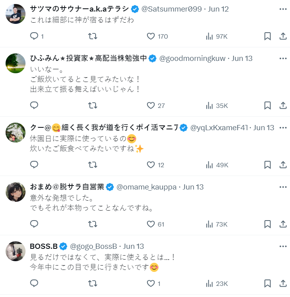Screen dimensions: 290x297
Task: Open more options for ひふみん tweet
Action: [x=283, y=59]
